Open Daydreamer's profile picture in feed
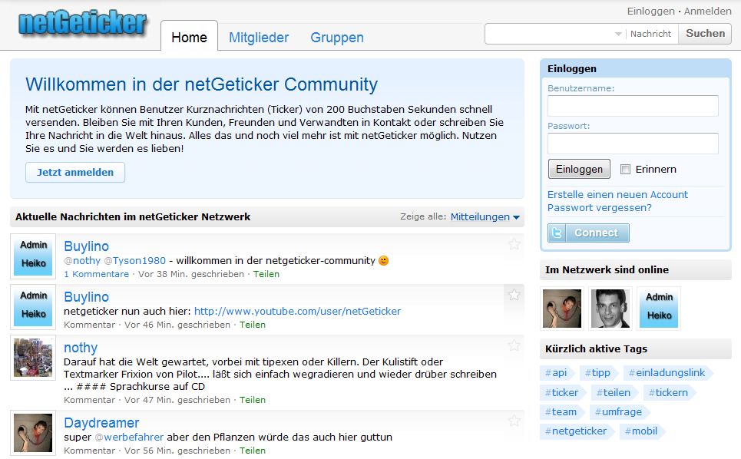The image size is (741, 459). pos(33,432)
